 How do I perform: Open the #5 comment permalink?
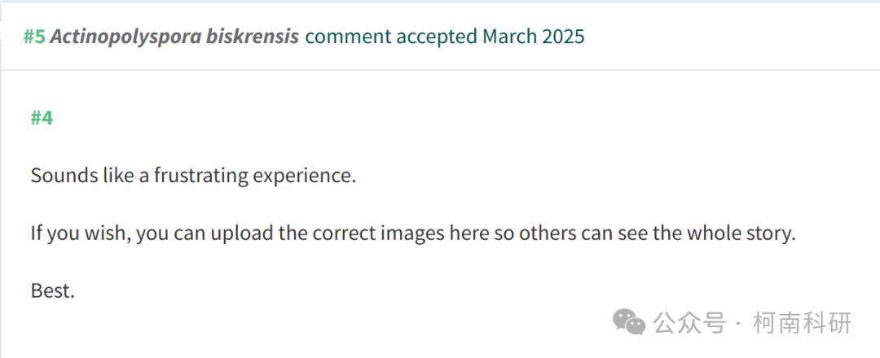(x=34, y=37)
